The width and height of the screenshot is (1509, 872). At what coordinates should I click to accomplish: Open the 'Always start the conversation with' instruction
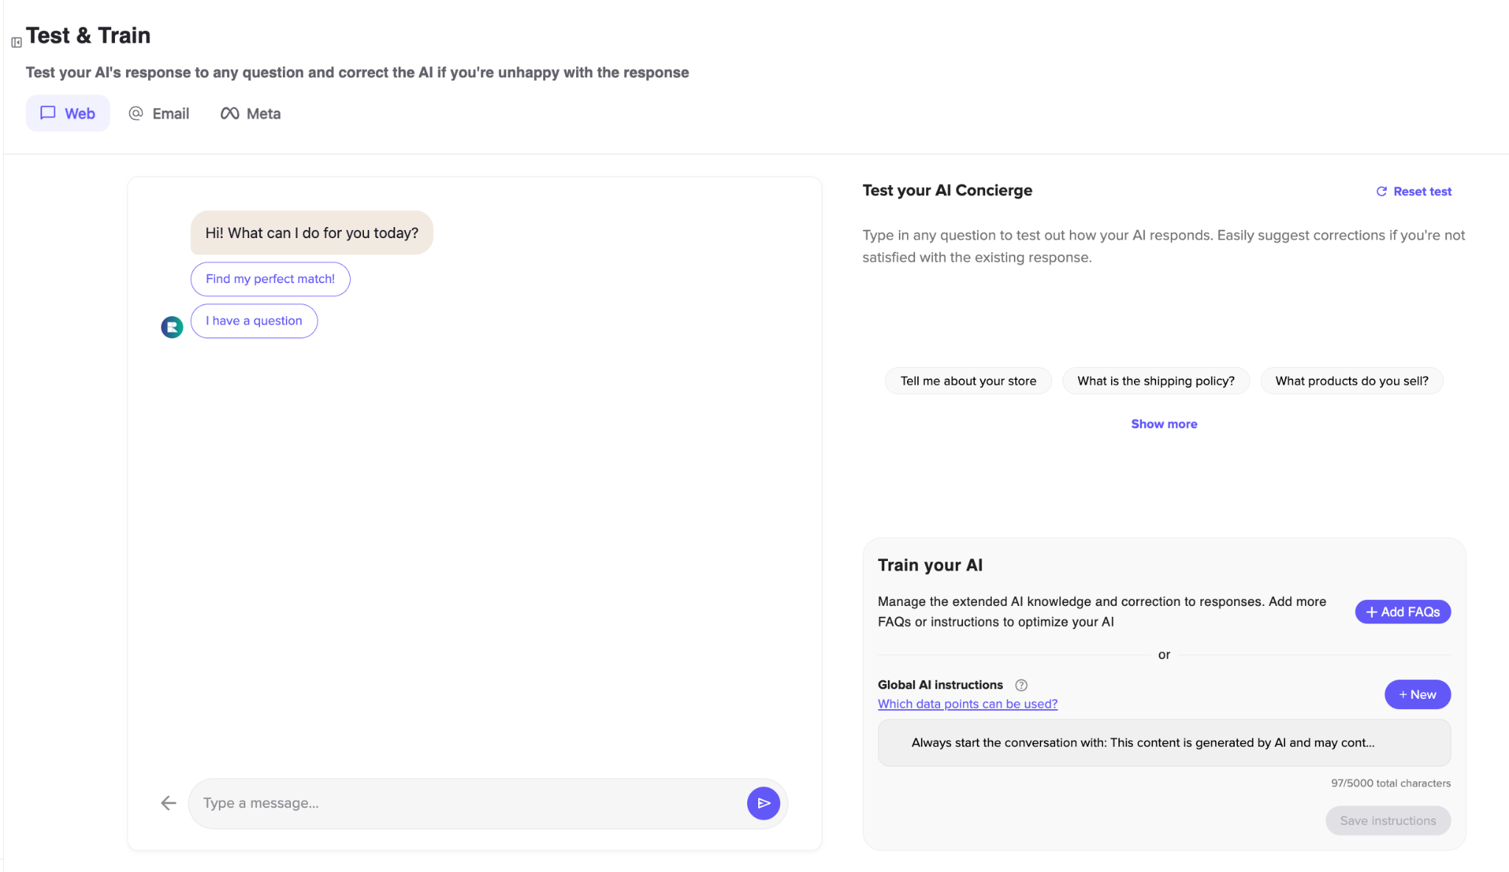click(1164, 743)
